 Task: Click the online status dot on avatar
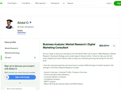tap(13, 28)
